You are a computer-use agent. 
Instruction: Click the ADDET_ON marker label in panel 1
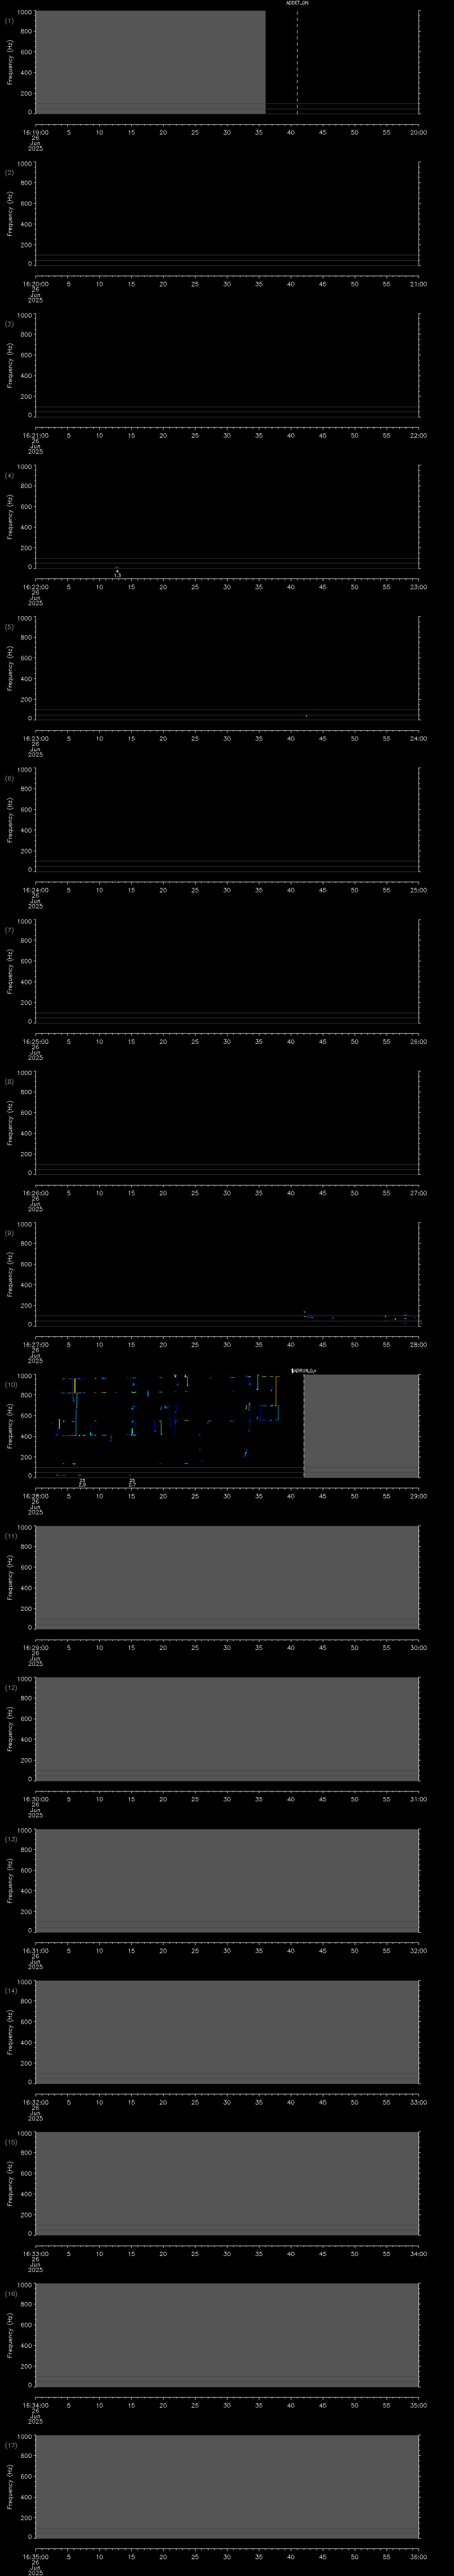coord(297,4)
